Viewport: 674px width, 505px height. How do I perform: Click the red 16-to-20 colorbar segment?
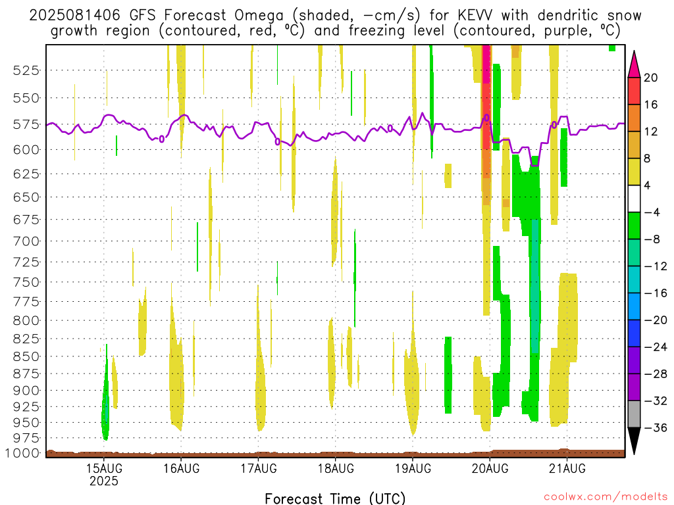(x=634, y=91)
